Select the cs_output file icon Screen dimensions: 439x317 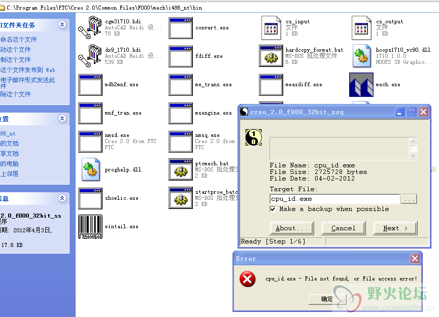(x=361, y=28)
